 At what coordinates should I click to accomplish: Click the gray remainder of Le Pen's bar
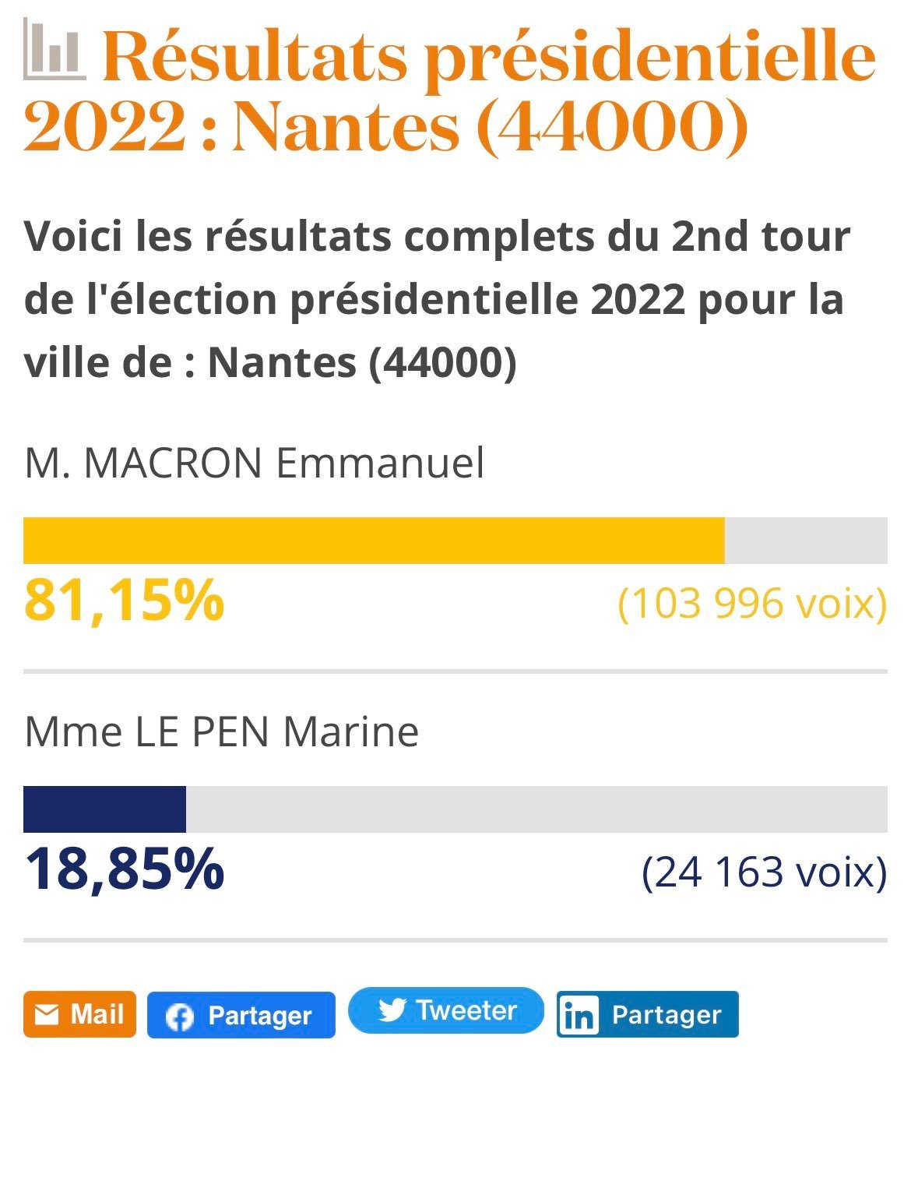click(x=536, y=809)
